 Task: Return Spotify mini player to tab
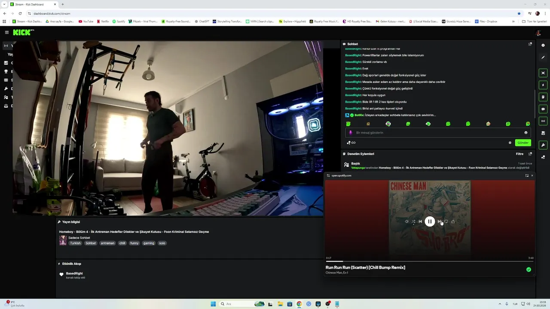click(527, 176)
